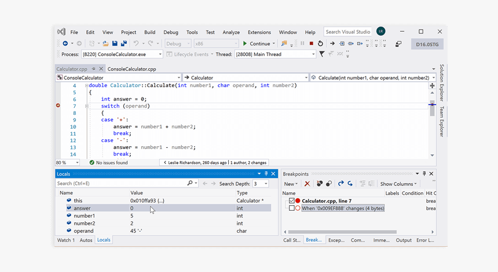Stop debugging with the red stop icon
Screen dimensions: 498x272
[x=312, y=43]
